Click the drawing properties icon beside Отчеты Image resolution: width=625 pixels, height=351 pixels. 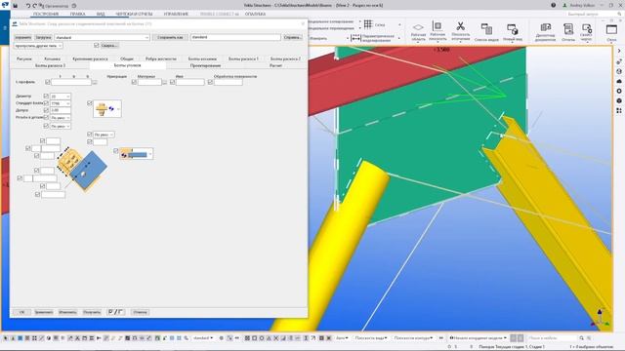(587, 28)
